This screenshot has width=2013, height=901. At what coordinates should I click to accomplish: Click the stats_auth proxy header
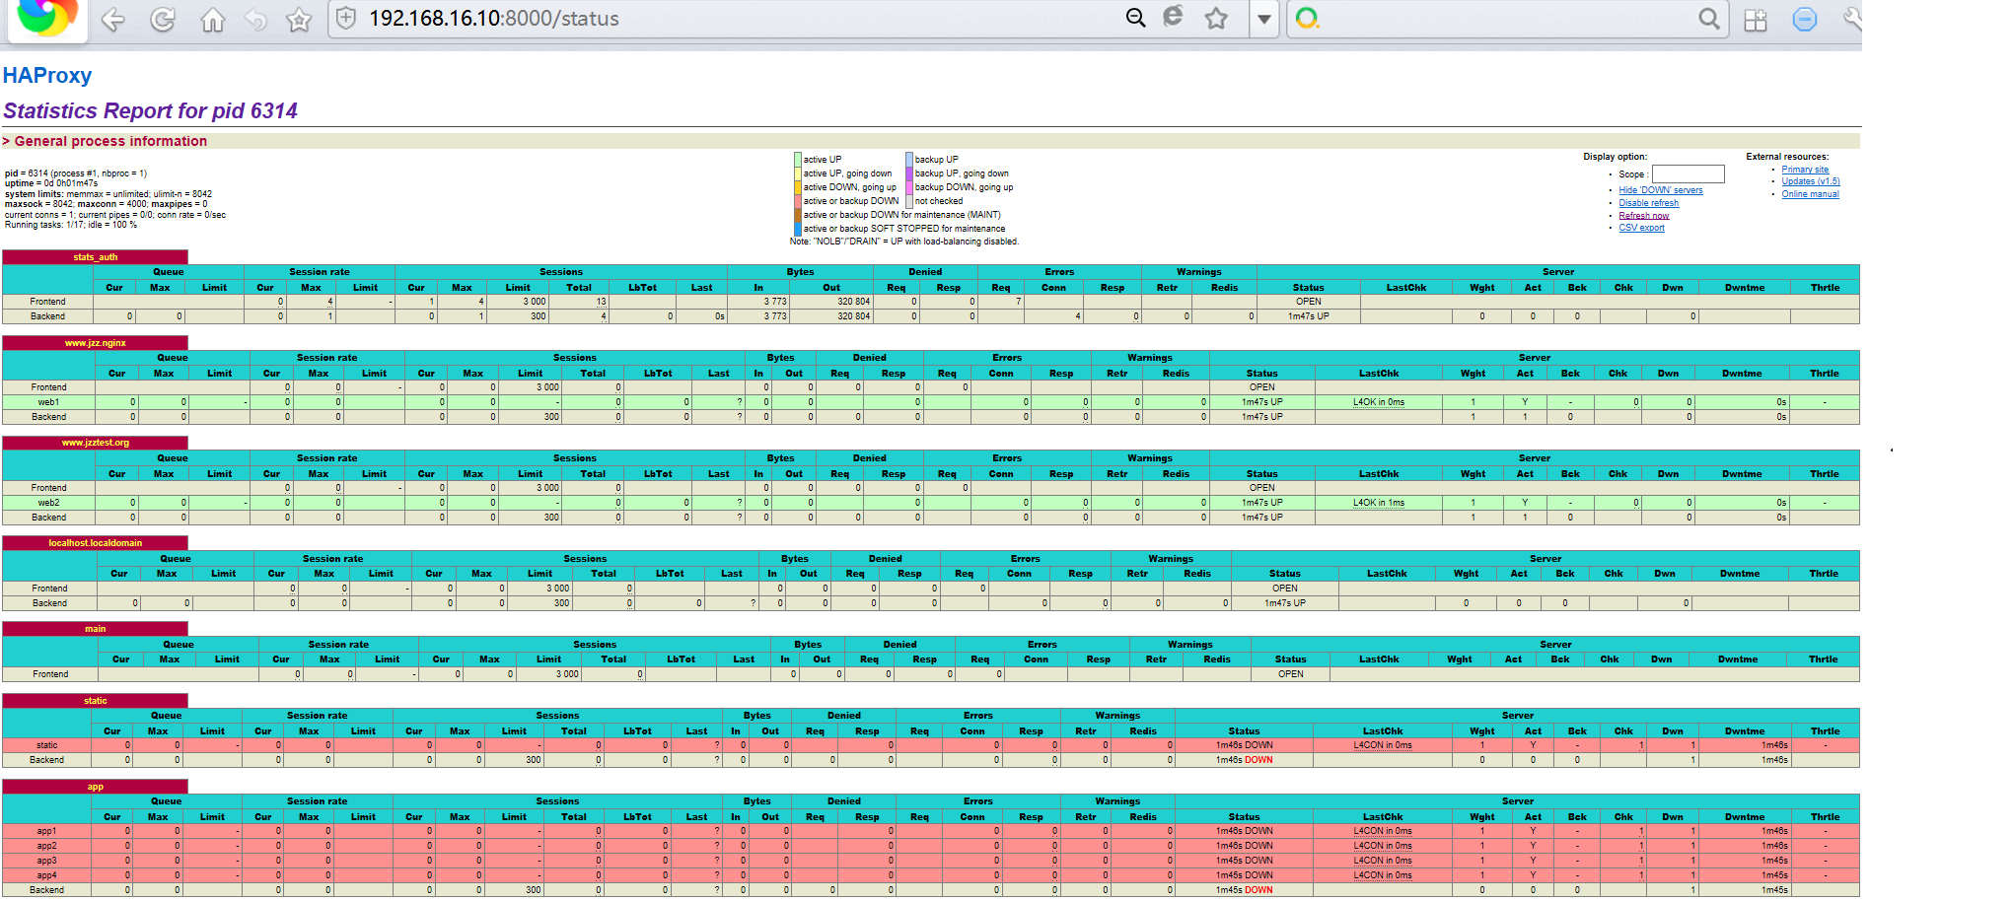pyautogui.click(x=95, y=257)
